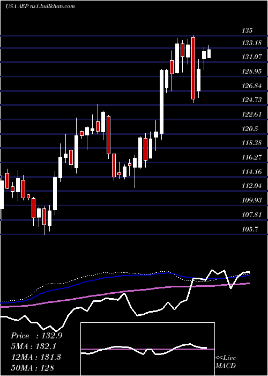This screenshot has height=376, width=268.
Task: Click the 105.7 price axis label
Action: (250, 229)
